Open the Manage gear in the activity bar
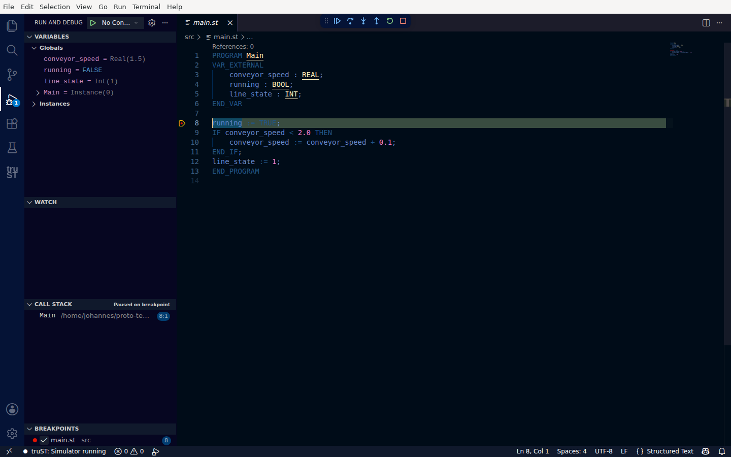Image resolution: width=731 pixels, height=457 pixels. pos(12,434)
